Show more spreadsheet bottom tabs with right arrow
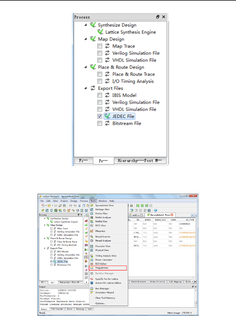This screenshot has height=316, width=236. pyautogui.click(x=195, y=282)
